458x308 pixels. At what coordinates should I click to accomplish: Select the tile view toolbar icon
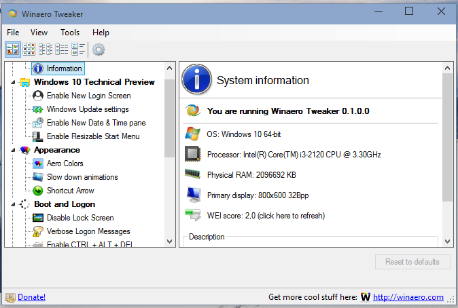click(x=78, y=49)
